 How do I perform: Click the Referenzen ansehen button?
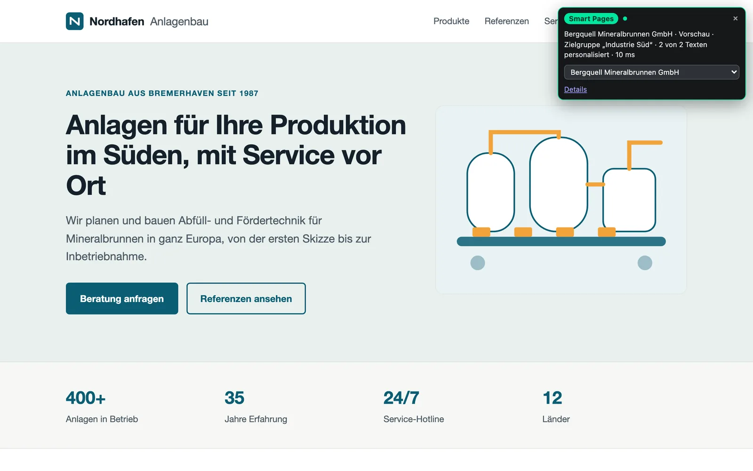[x=246, y=299]
